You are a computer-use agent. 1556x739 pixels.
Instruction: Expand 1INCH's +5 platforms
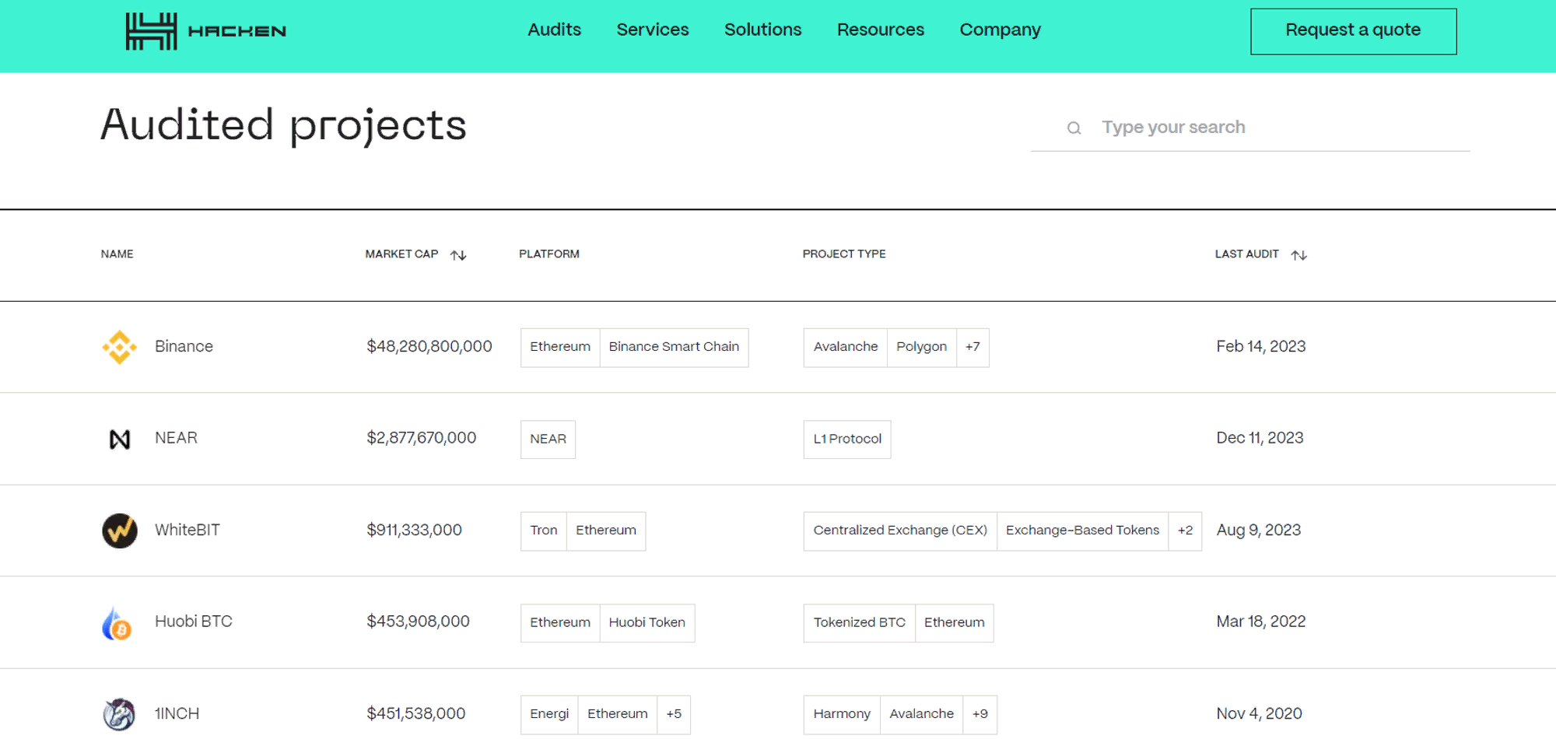click(674, 714)
